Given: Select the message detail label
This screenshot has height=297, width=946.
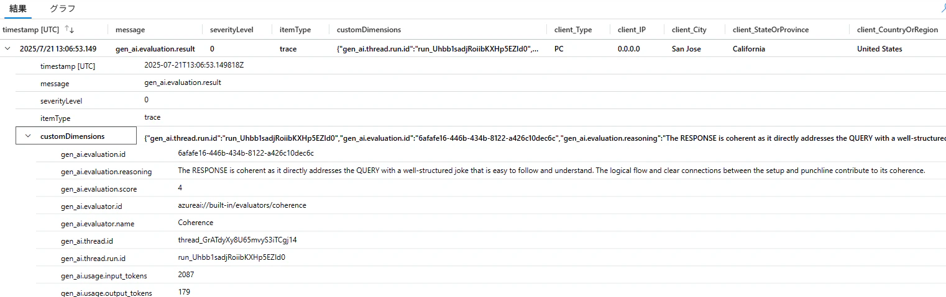Looking at the screenshot, I should 55,84.
